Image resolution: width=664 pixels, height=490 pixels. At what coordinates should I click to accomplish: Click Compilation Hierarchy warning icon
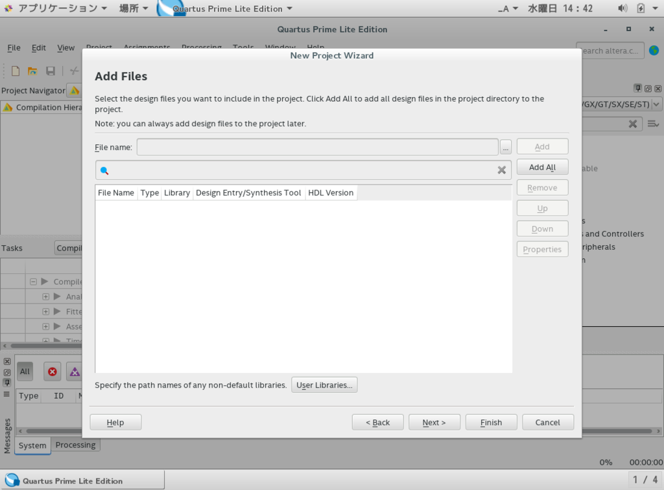pyautogui.click(x=8, y=107)
